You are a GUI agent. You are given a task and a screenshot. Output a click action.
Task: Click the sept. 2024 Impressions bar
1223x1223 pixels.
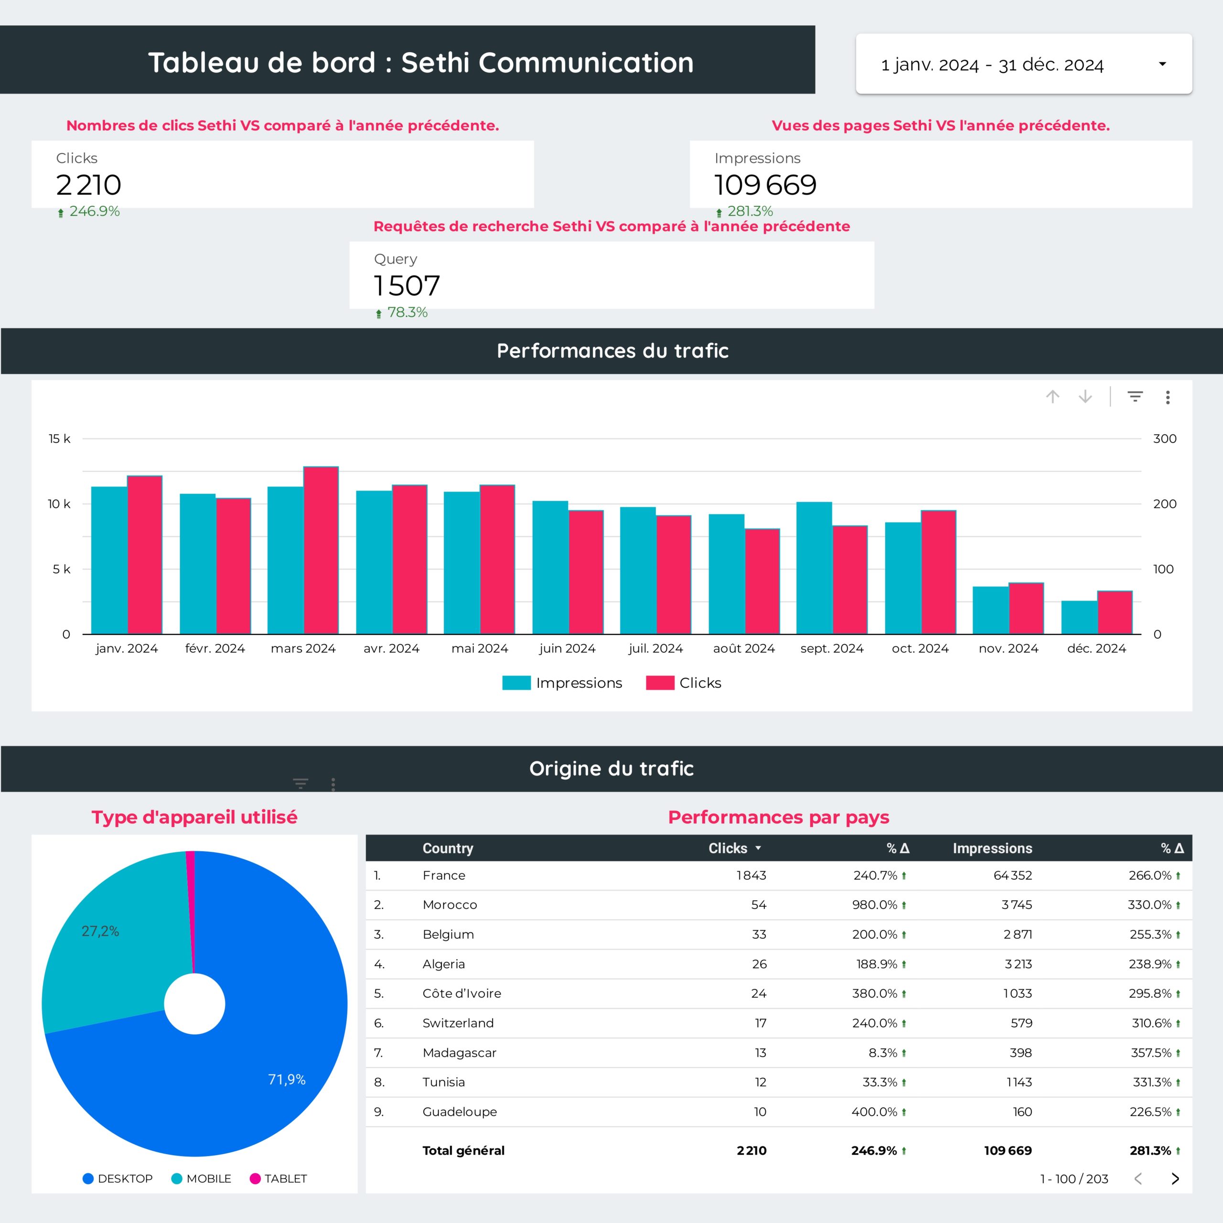coord(814,568)
